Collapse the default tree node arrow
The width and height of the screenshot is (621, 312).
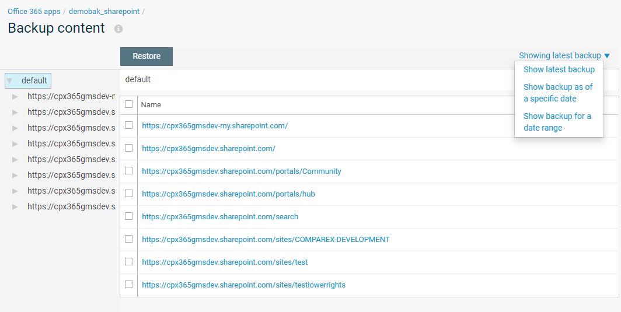tap(9, 80)
